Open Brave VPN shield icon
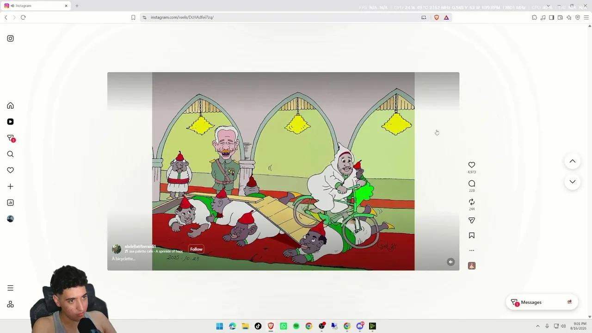Image resolution: width=592 pixels, height=333 pixels. 578,18
